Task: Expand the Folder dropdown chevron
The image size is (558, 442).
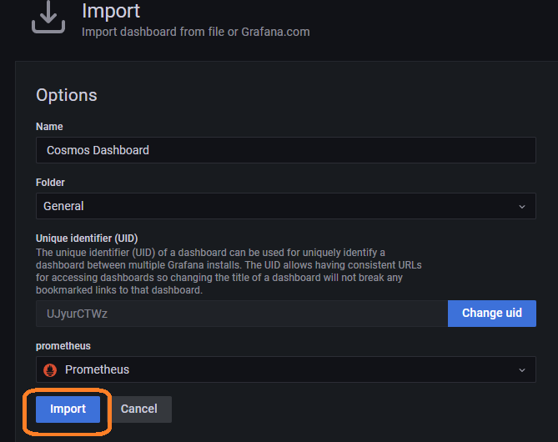Action: tap(521, 207)
